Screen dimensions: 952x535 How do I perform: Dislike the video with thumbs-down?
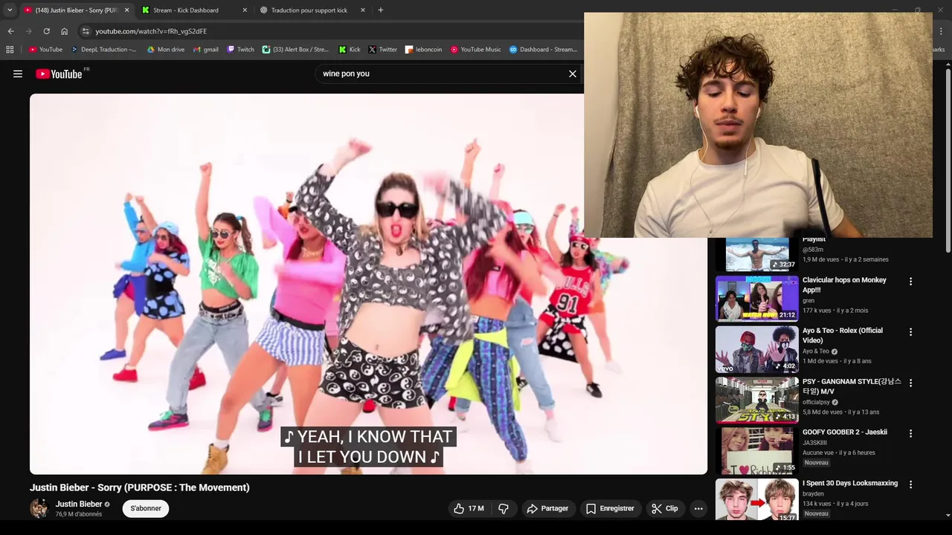click(504, 508)
